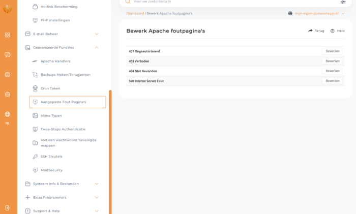Click Bewerken for 401 Ongeautoriseerd
356x214 pixels.
point(332,51)
